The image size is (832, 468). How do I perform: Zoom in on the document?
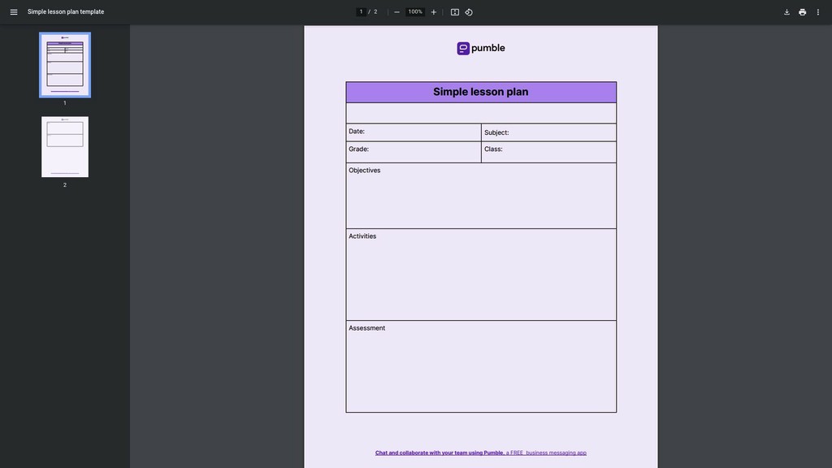[432, 11]
